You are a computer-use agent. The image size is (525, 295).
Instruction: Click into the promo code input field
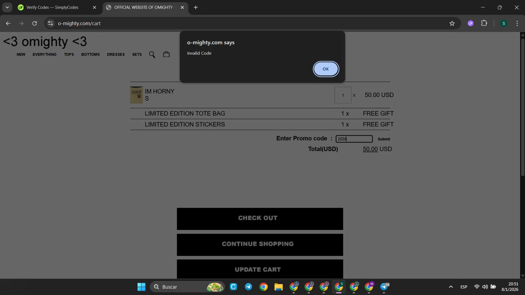click(x=354, y=139)
